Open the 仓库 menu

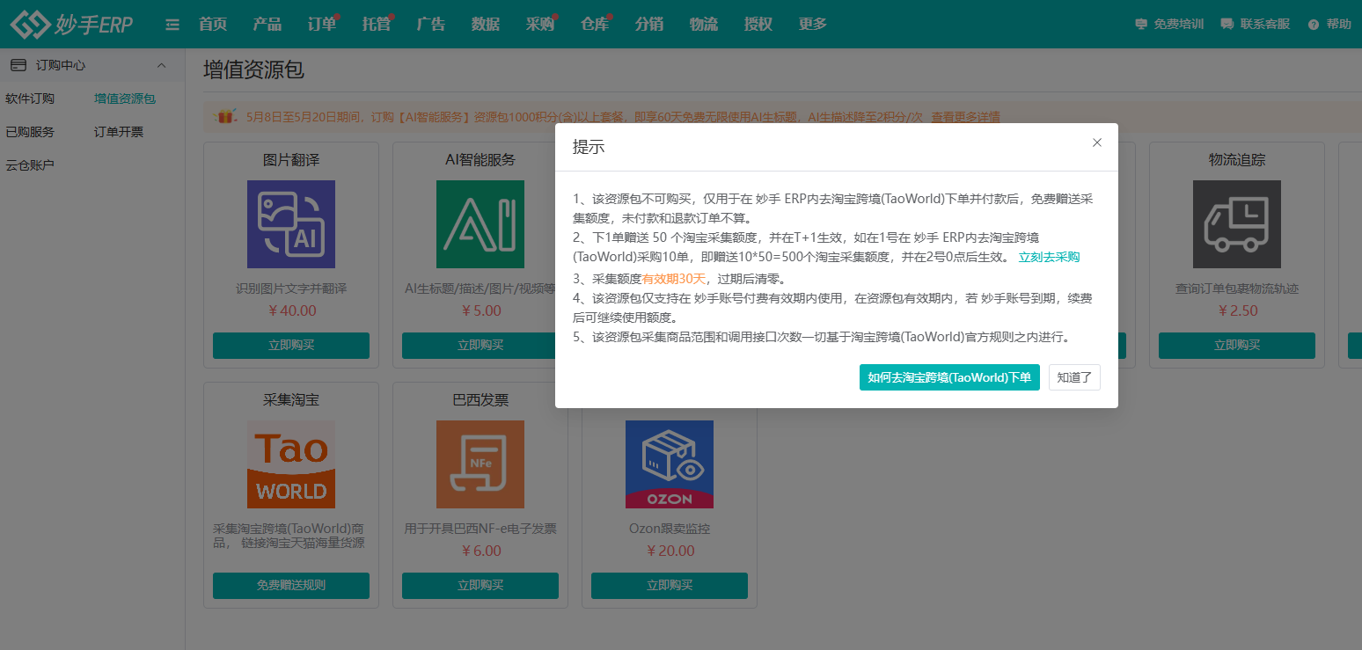click(x=595, y=25)
